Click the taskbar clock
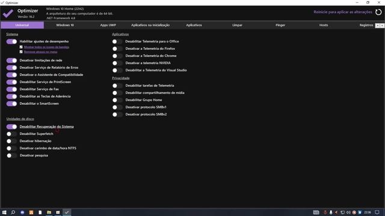The image size is (385, 216). [x=368, y=212]
